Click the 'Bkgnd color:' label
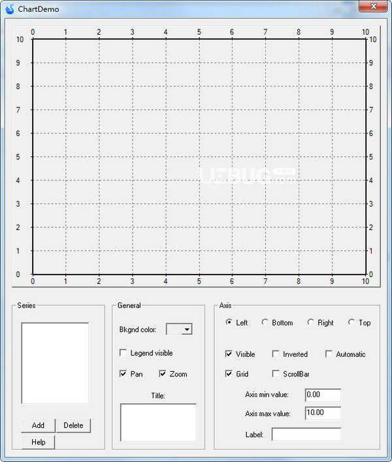 pyautogui.click(x=138, y=330)
